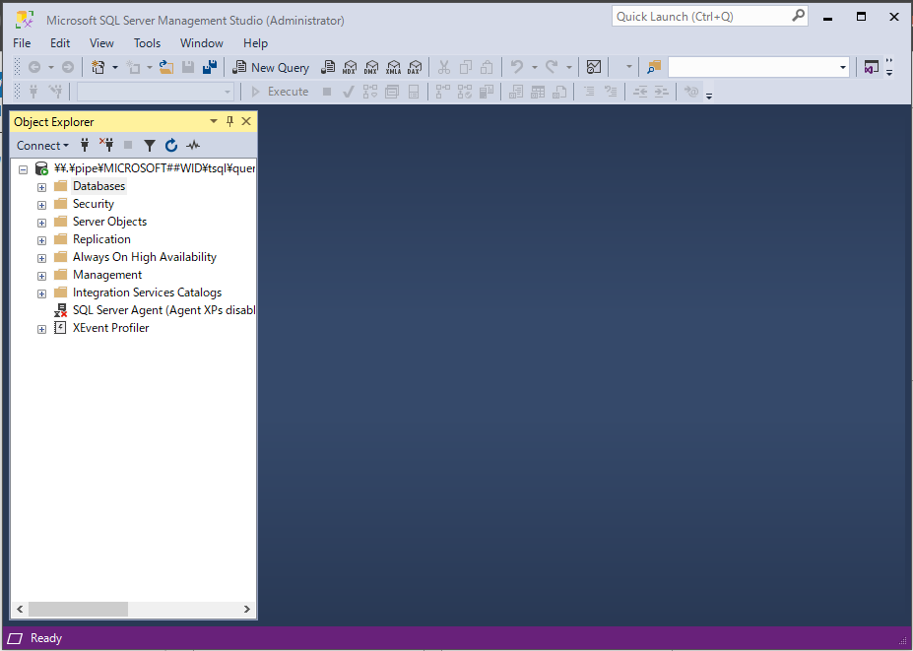The width and height of the screenshot is (913, 651).
Task: Open a new MDX query
Action: click(x=351, y=67)
